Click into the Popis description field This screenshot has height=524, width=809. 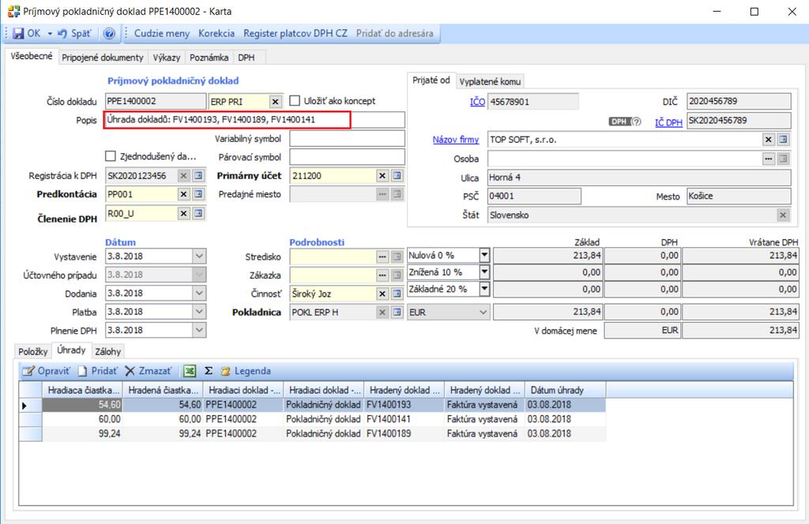(x=254, y=119)
